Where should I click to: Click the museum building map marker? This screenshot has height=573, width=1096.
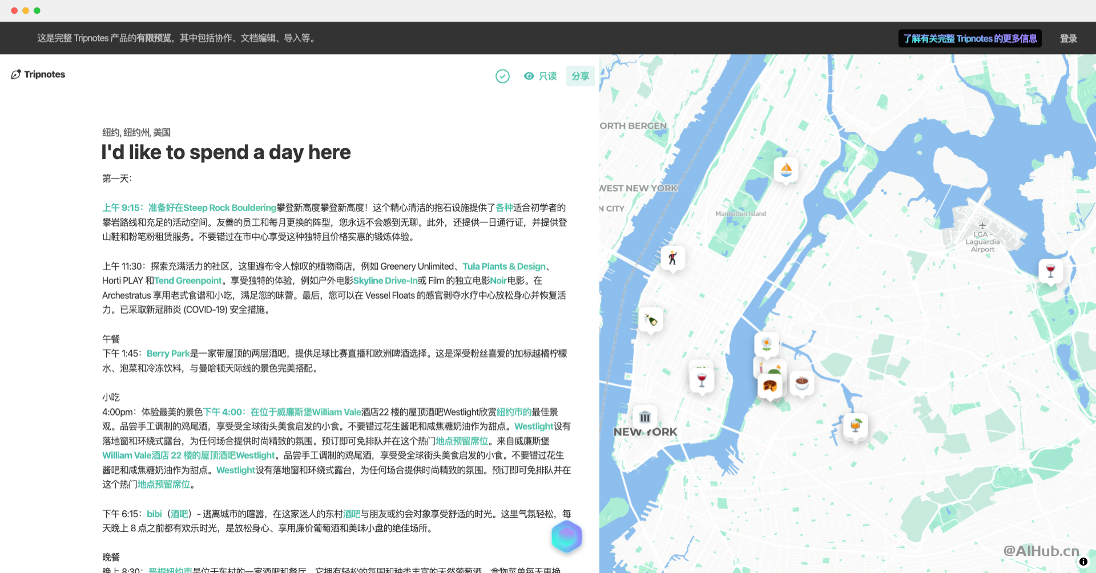tap(645, 417)
